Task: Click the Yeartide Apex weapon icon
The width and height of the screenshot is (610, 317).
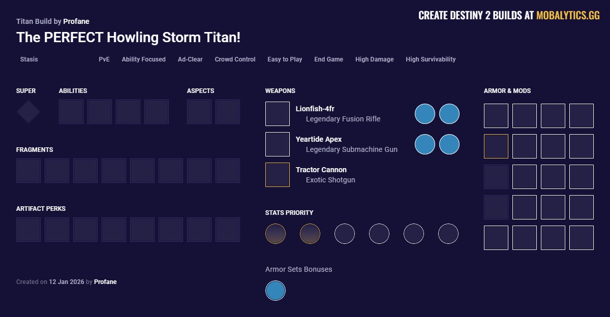Action: pos(277,144)
